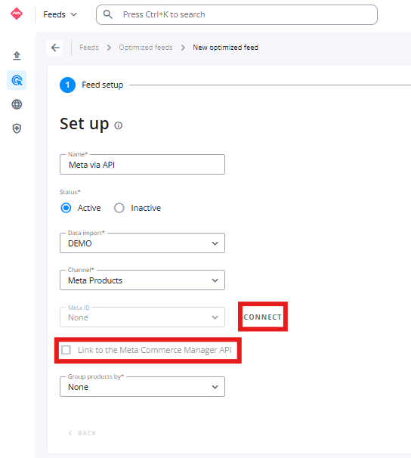Click the info icon next to Set up
Screen dimensions: 411x458
118,125
